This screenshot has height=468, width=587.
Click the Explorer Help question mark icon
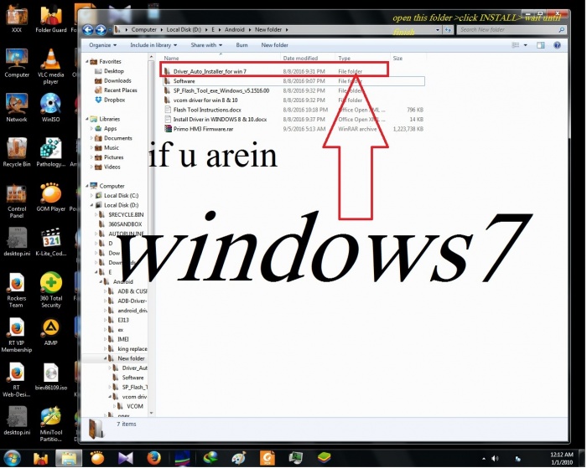[x=557, y=45]
